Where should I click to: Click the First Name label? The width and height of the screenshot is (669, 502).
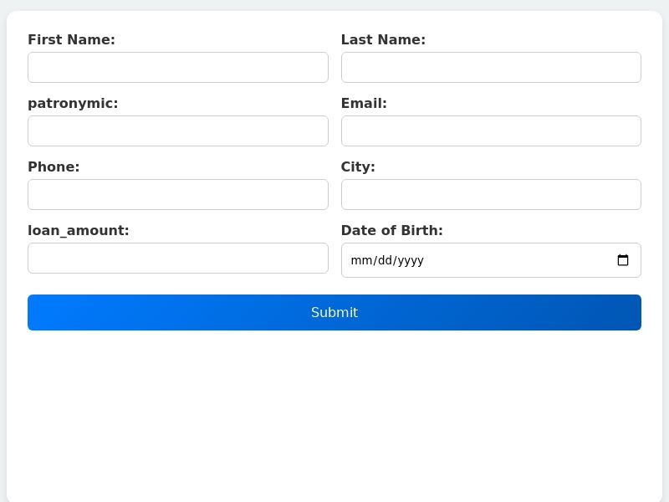click(x=71, y=39)
